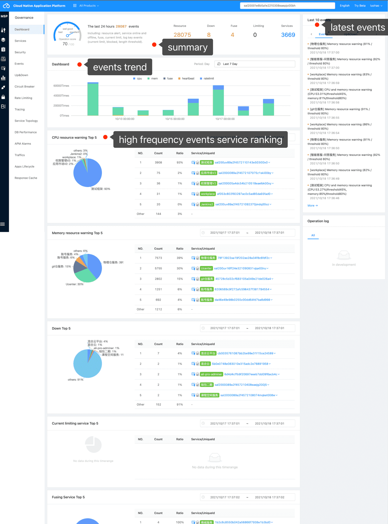The width and height of the screenshot is (388, 524).
Task: Open Circuit Breaker in the Governance menu
Action: (x=24, y=87)
